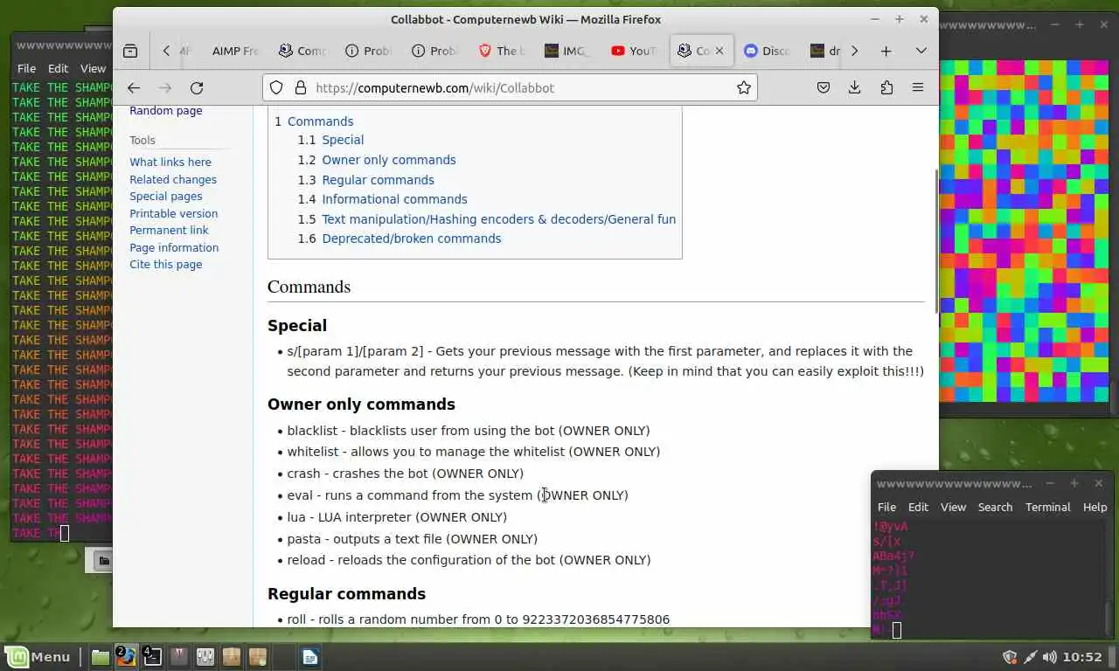Click the Firefox page vertical scrollbar
Viewport: 1119px width, 671px height.
(x=935, y=240)
